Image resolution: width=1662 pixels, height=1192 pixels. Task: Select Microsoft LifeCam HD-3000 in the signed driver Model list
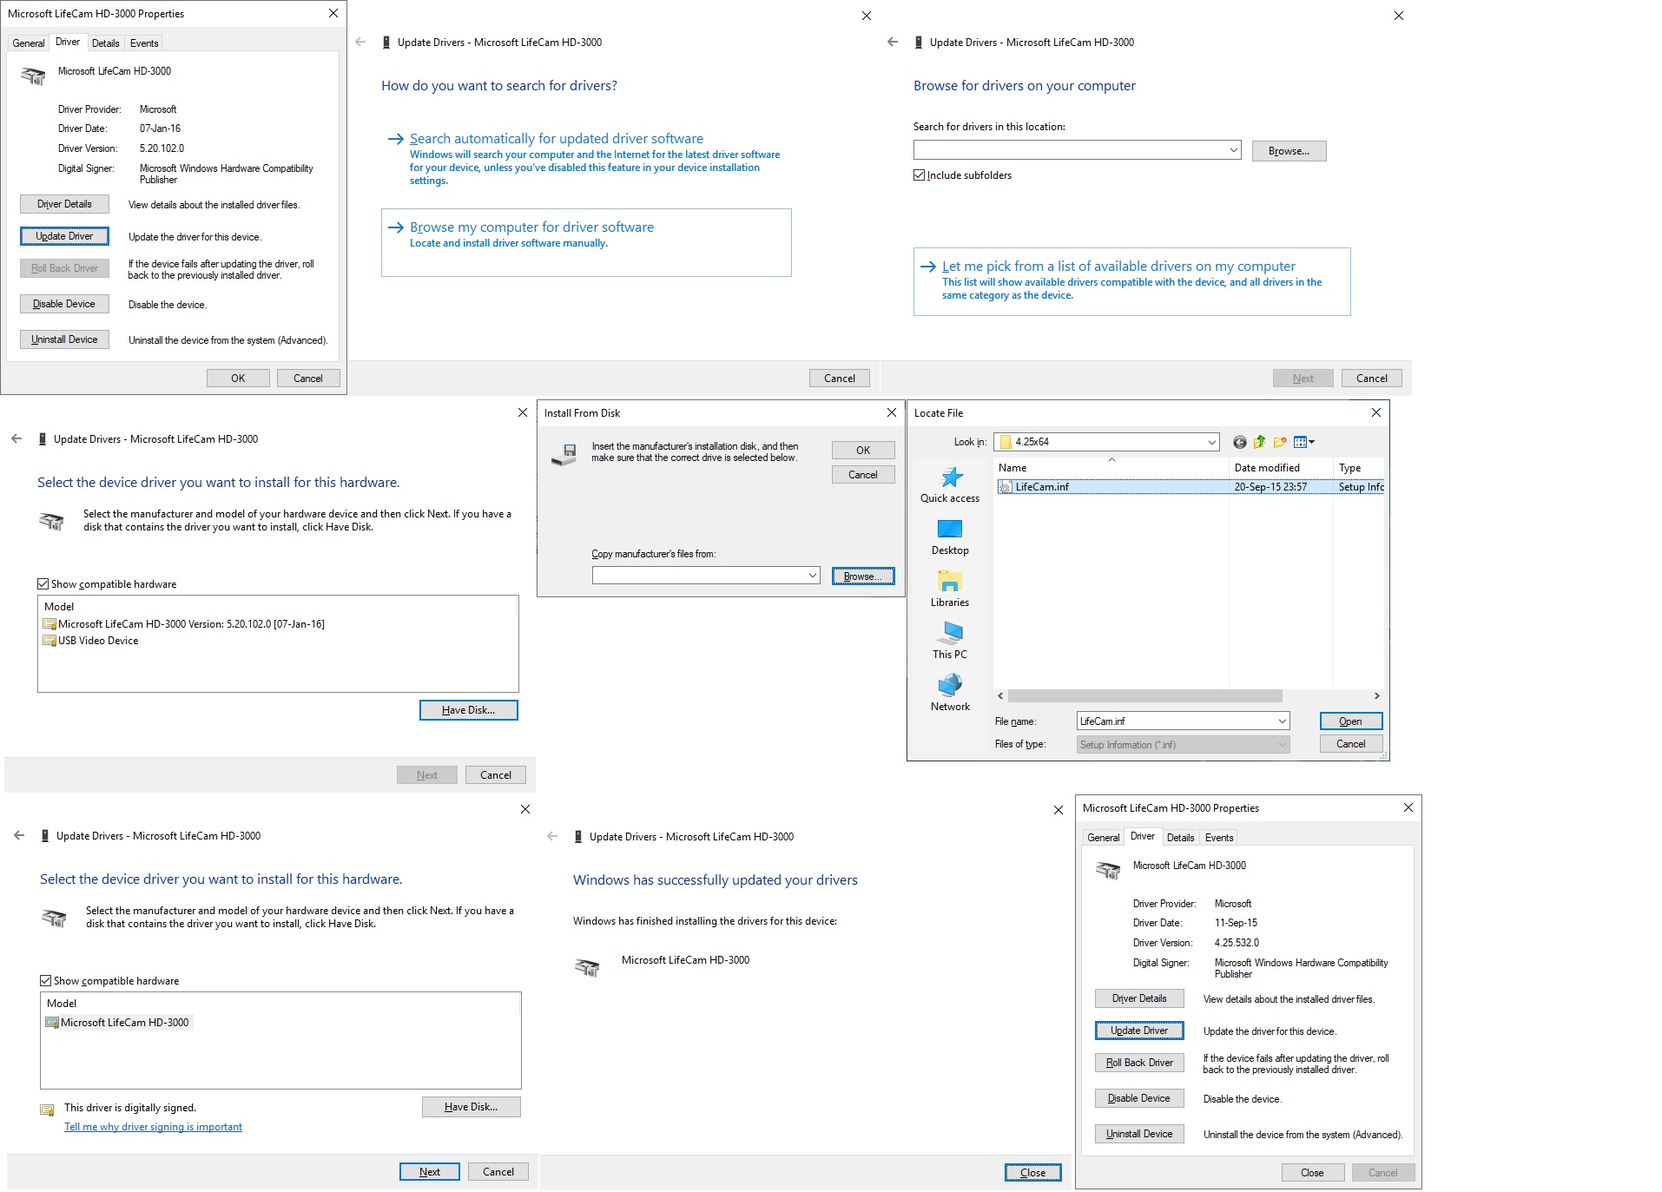pyautogui.click(x=124, y=1023)
